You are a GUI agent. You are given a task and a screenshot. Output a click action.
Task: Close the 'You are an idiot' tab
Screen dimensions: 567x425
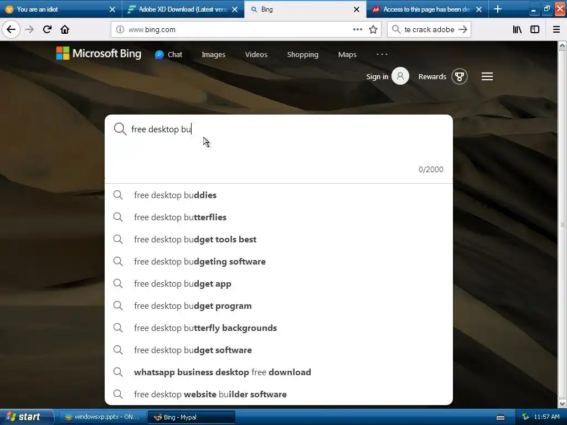pos(112,9)
